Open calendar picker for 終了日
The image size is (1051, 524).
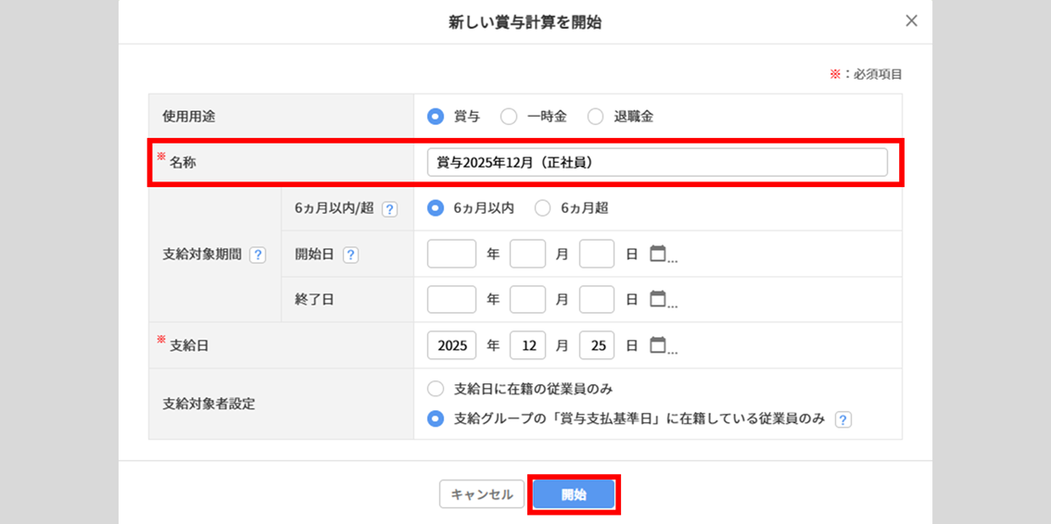[x=658, y=299]
